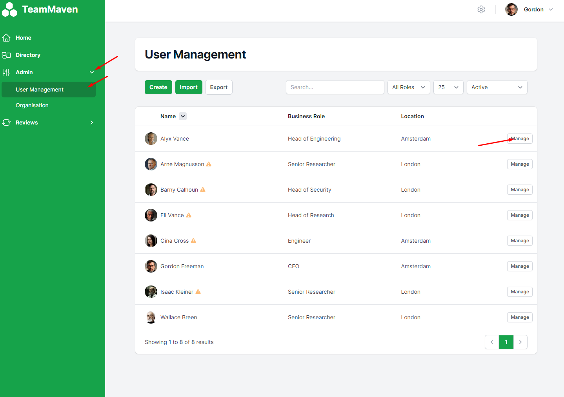Manage Barny Calhoun's account
Viewport: 564px width, 397px height.
pos(520,190)
